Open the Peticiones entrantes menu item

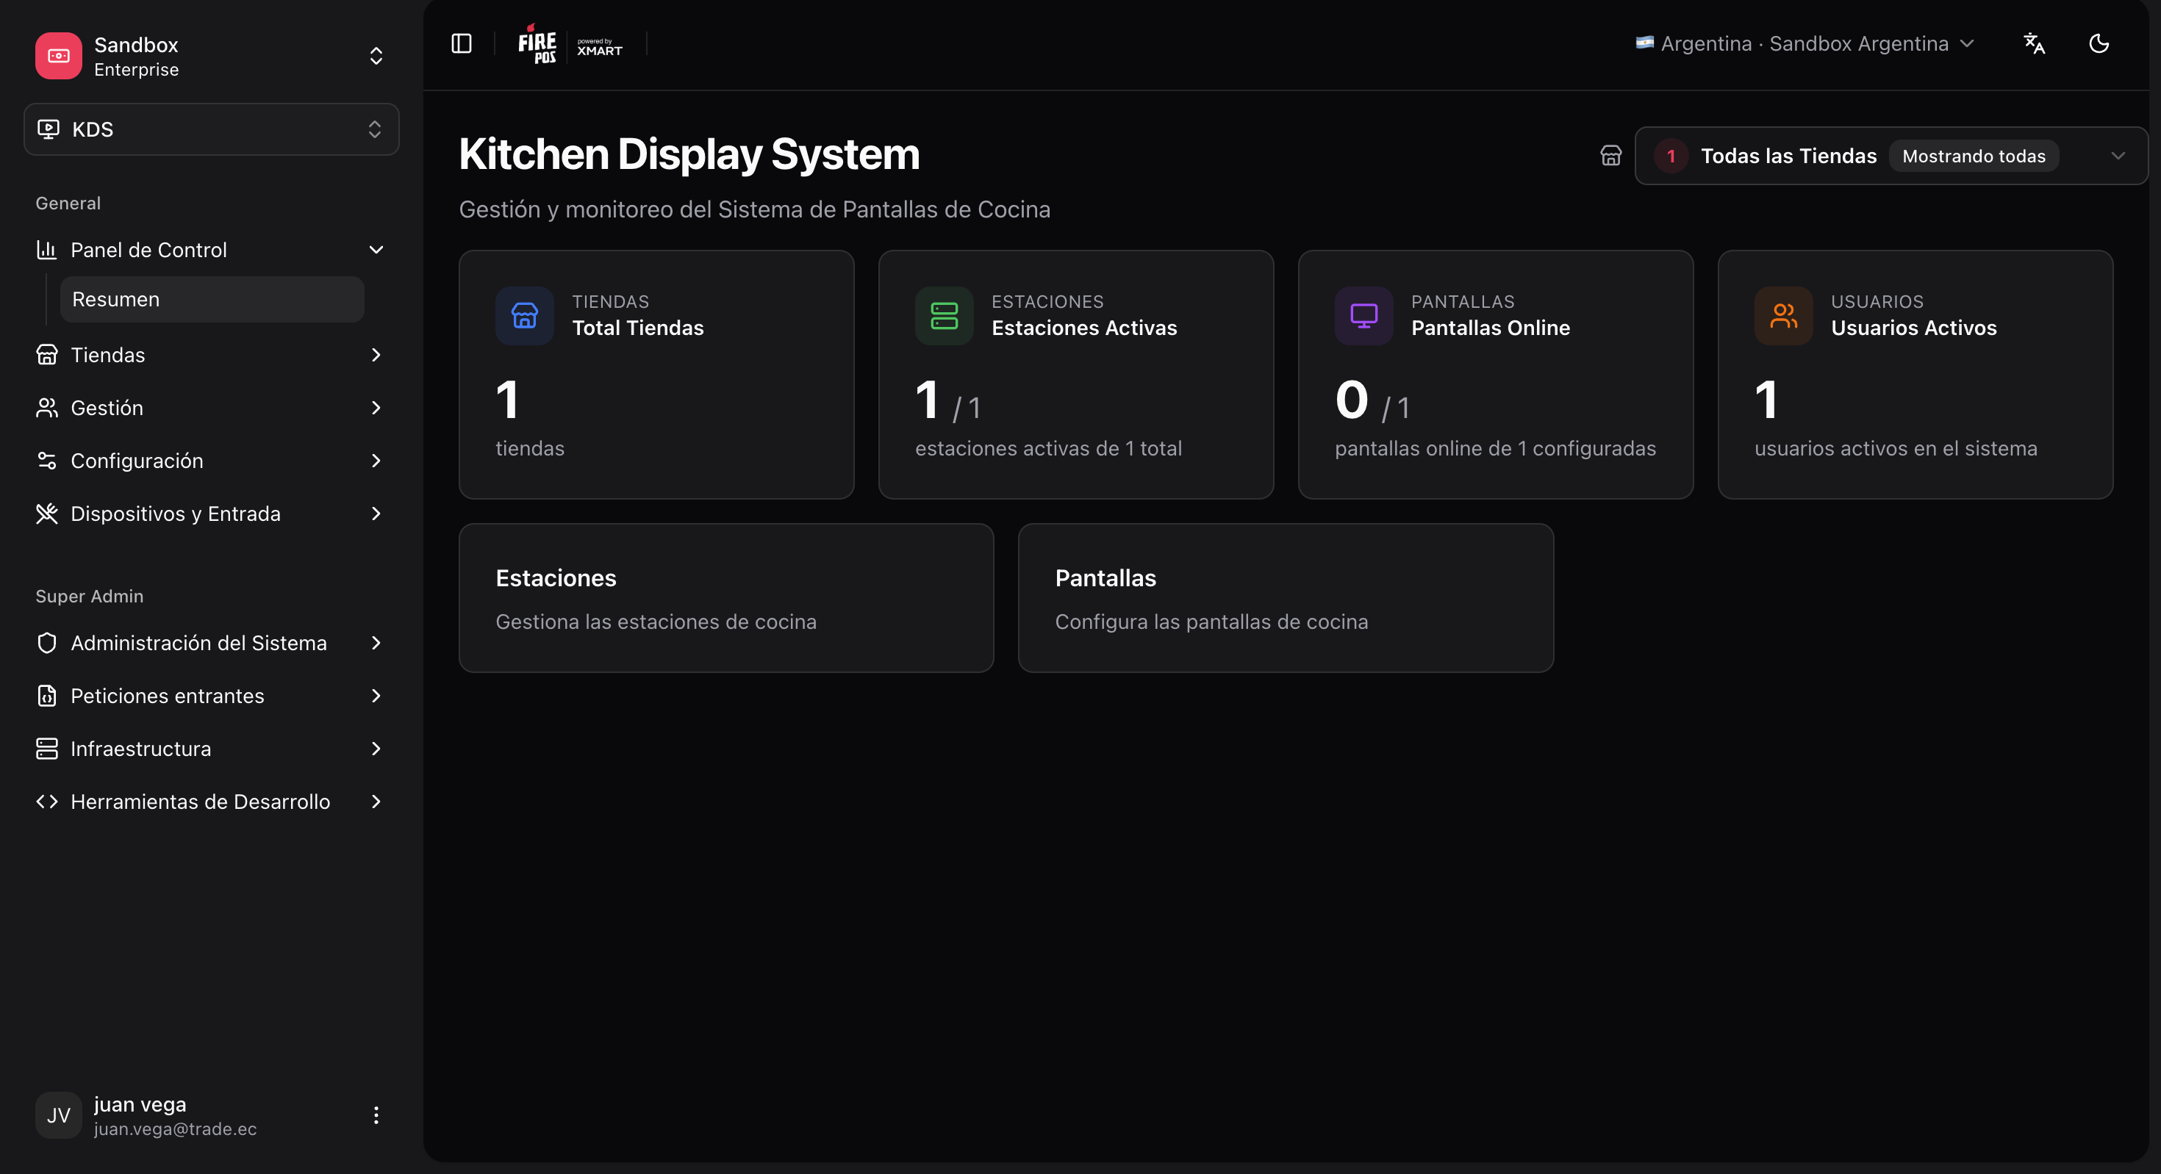[212, 696]
